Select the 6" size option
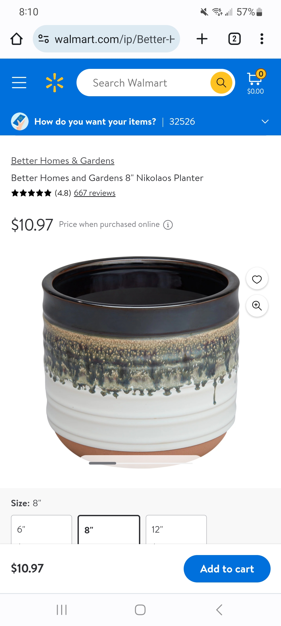281x626 pixels. tap(41, 529)
